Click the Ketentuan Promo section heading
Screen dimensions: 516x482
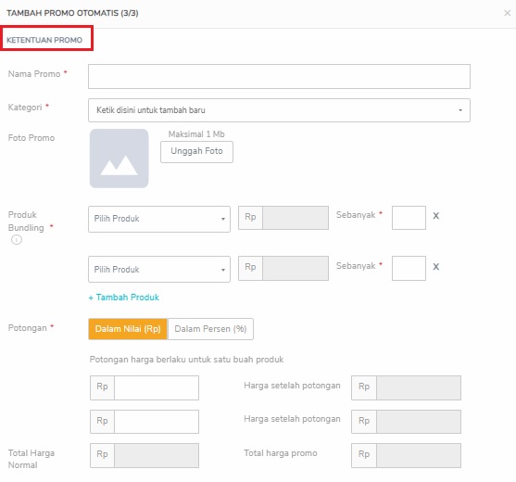[x=44, y=40]
